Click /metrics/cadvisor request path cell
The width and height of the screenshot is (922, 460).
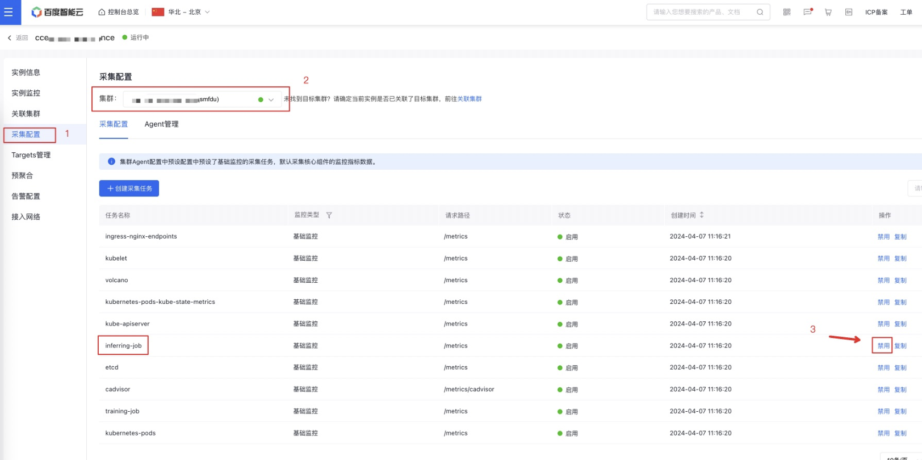469,390
